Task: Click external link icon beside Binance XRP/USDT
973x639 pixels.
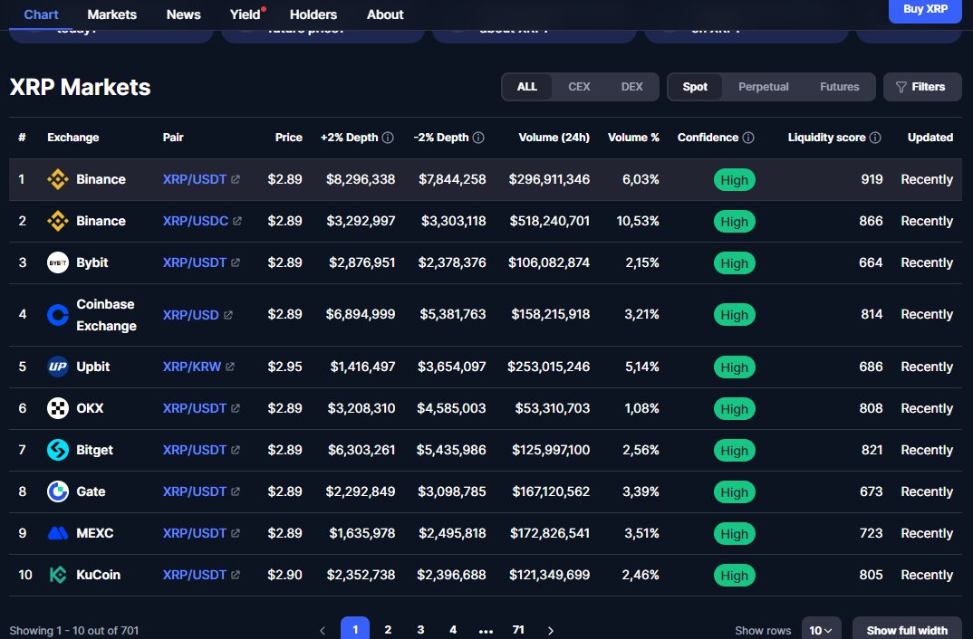Action: (236, 180)
